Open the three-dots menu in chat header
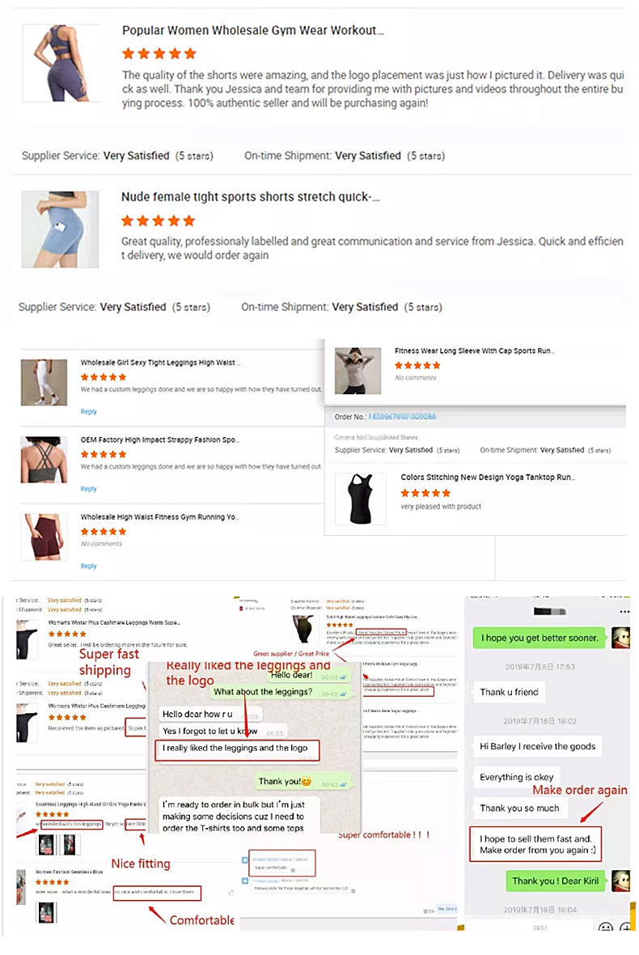Viewport: 639px width, 955px height. tap(624, 611)
